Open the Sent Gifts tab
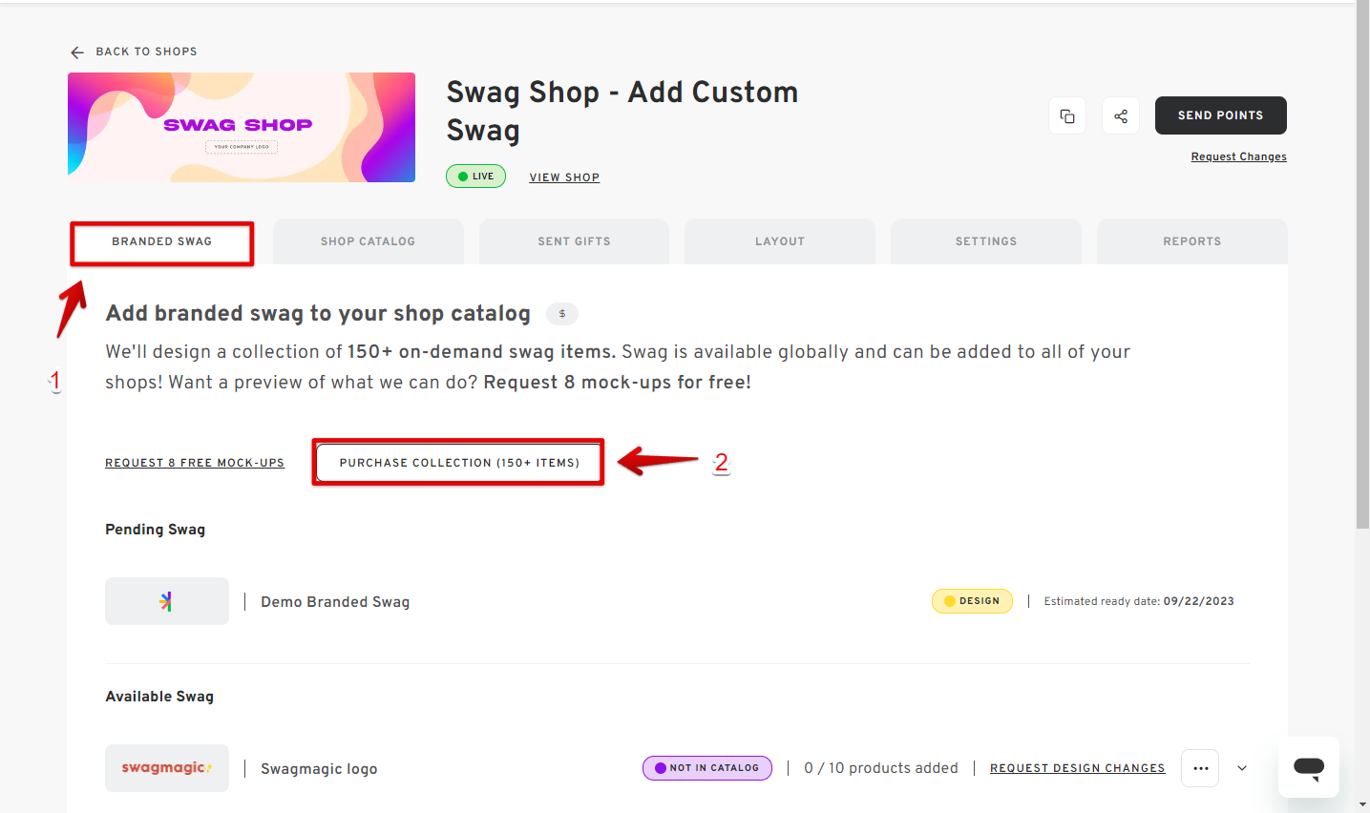Screen dimensions: 1370x813 573,240
